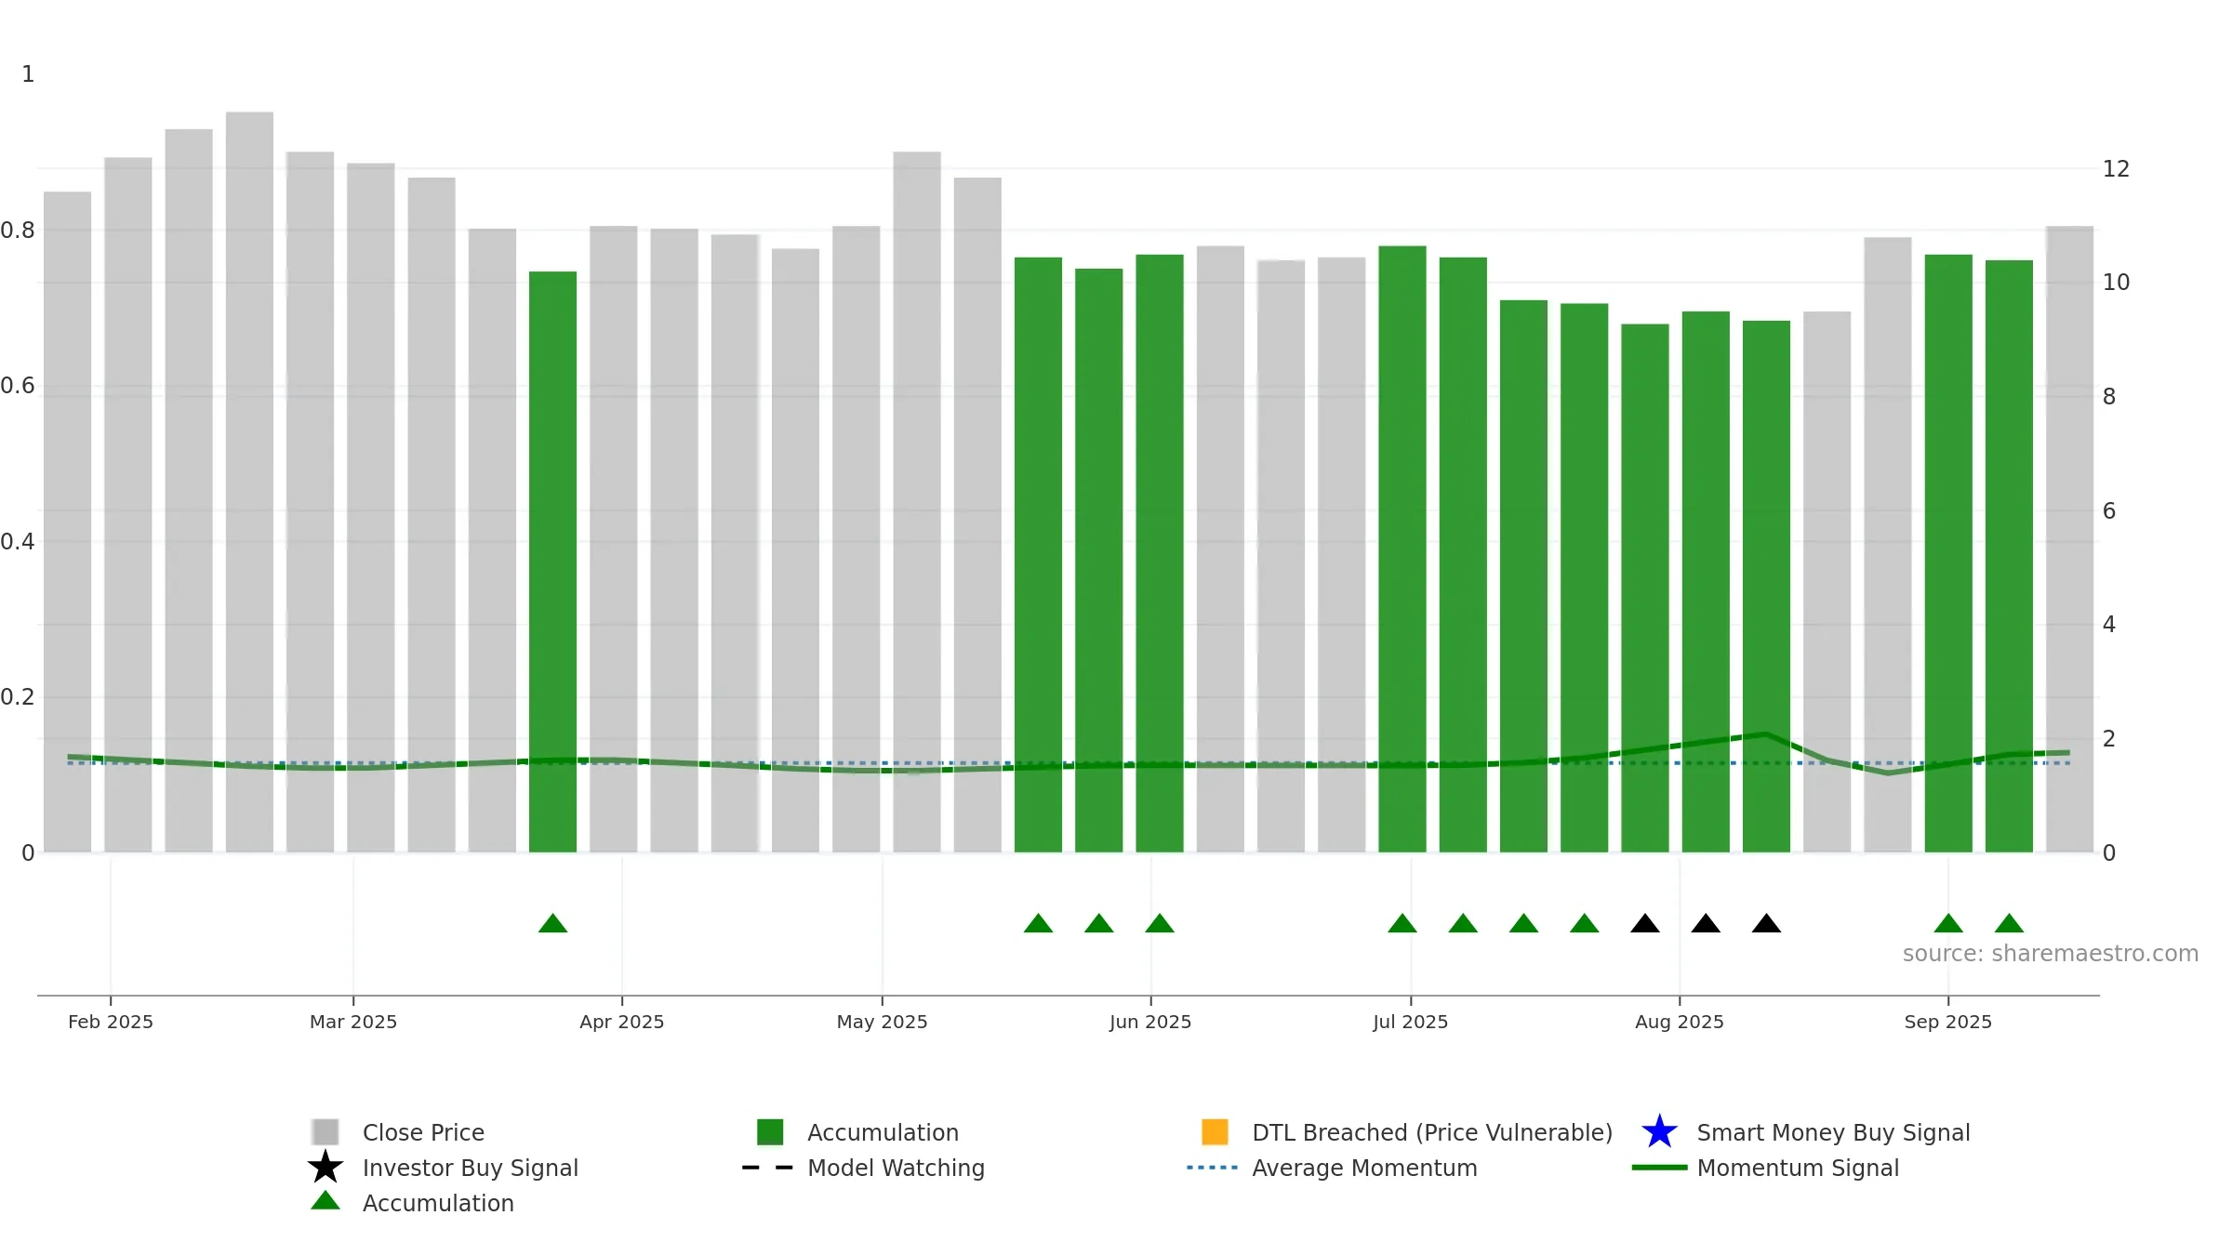The height and width of the screenshot is (1255, 2232).
Task: Click the green accumulation triangle before Apr 2025
Action: [552, 923]
